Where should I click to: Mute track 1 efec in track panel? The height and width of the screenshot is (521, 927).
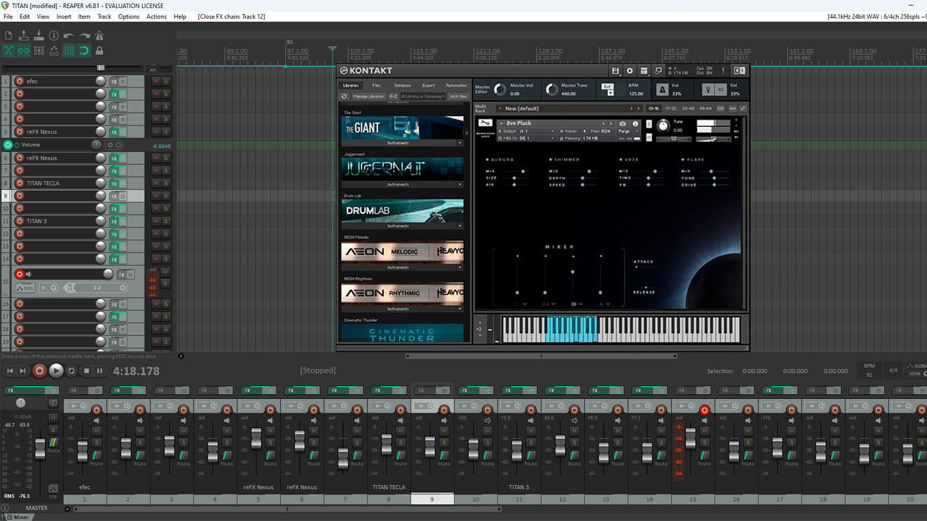156,81
